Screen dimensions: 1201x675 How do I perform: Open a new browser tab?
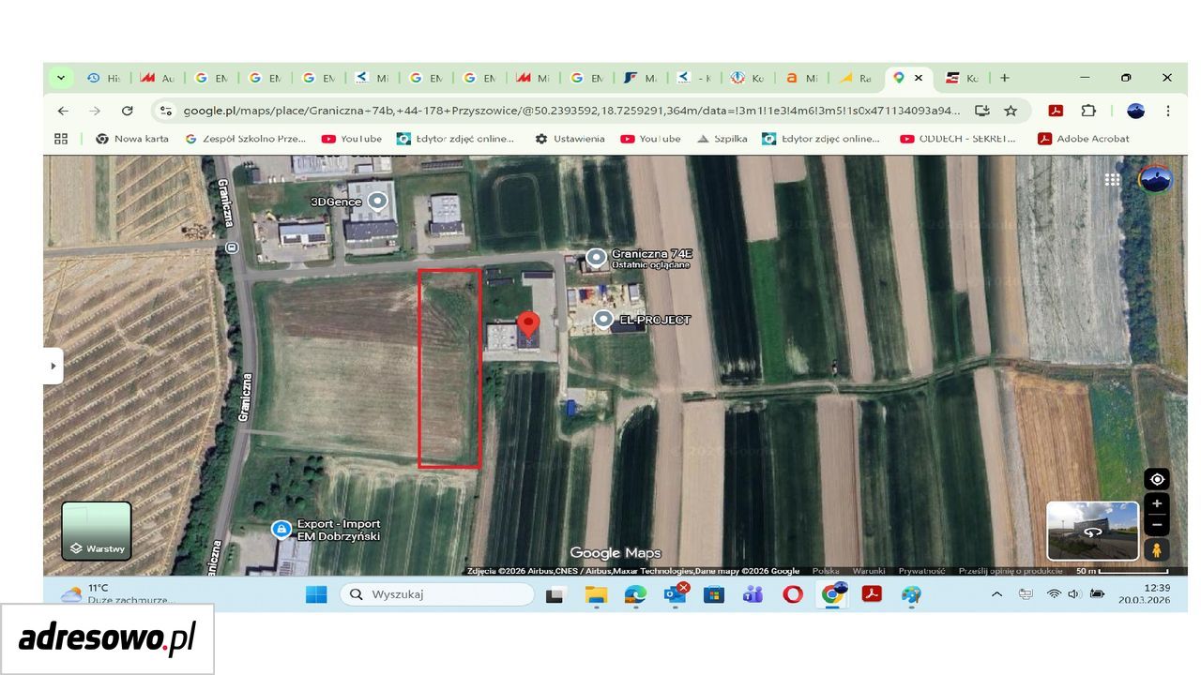[x=1004, y=78]
